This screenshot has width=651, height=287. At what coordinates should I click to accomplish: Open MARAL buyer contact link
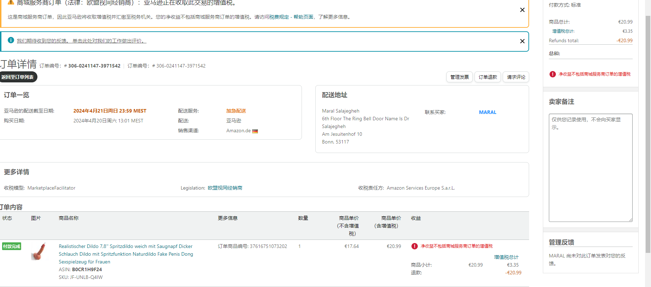(x=487, y=112)
